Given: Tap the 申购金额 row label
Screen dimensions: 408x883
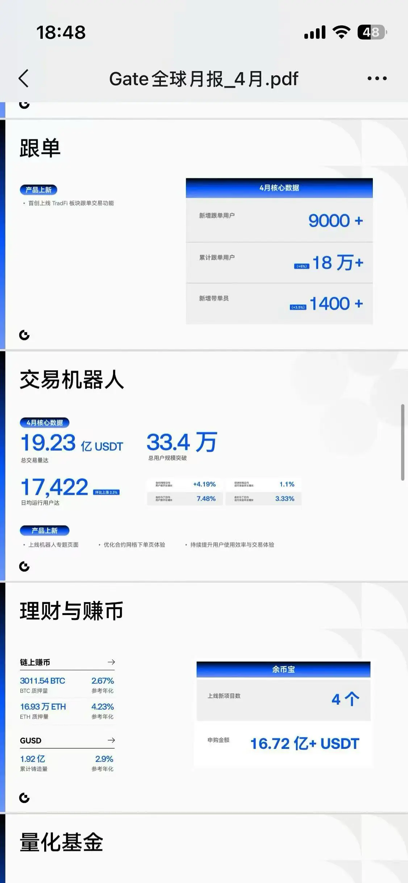Looking at the screenshot, I should click(218, 740).
